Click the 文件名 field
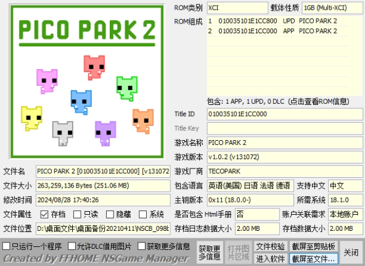 click(x=103, y=172)
